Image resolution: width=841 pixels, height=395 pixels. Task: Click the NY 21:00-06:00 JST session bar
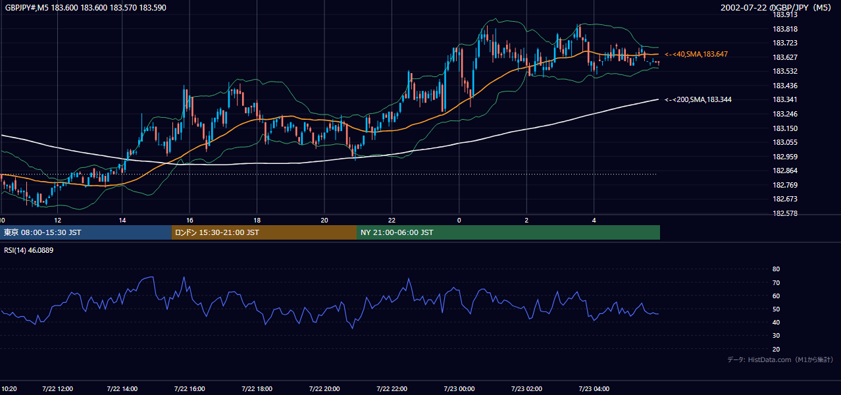(x=508, y=232)
